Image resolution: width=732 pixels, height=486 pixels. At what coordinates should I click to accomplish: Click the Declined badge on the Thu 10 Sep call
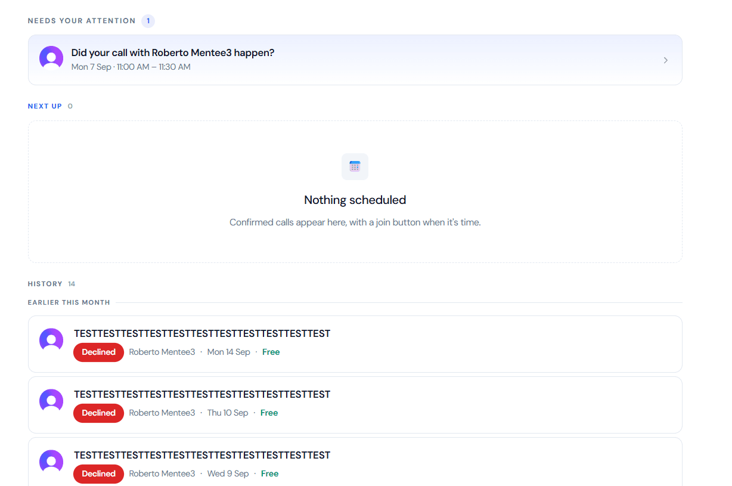tap(98, 413)
